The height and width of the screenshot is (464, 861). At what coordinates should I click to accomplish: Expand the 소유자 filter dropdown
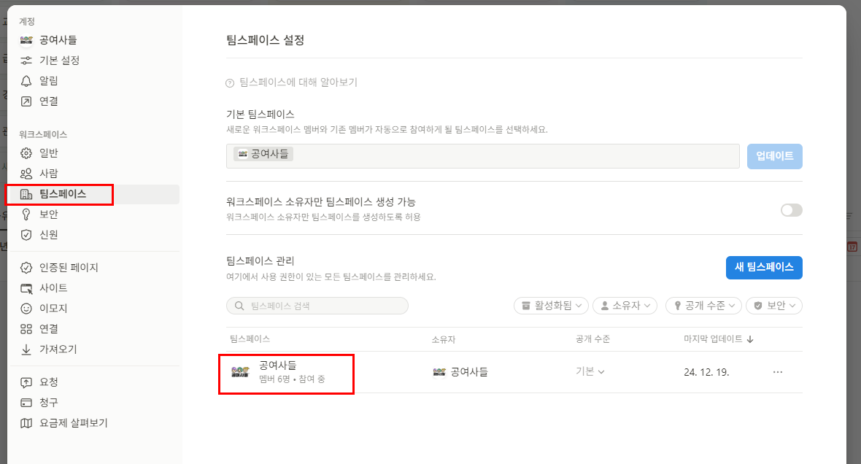625,306
